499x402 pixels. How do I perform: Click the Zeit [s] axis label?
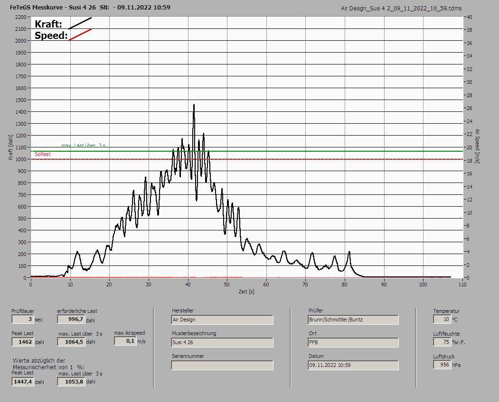[246, 292]
